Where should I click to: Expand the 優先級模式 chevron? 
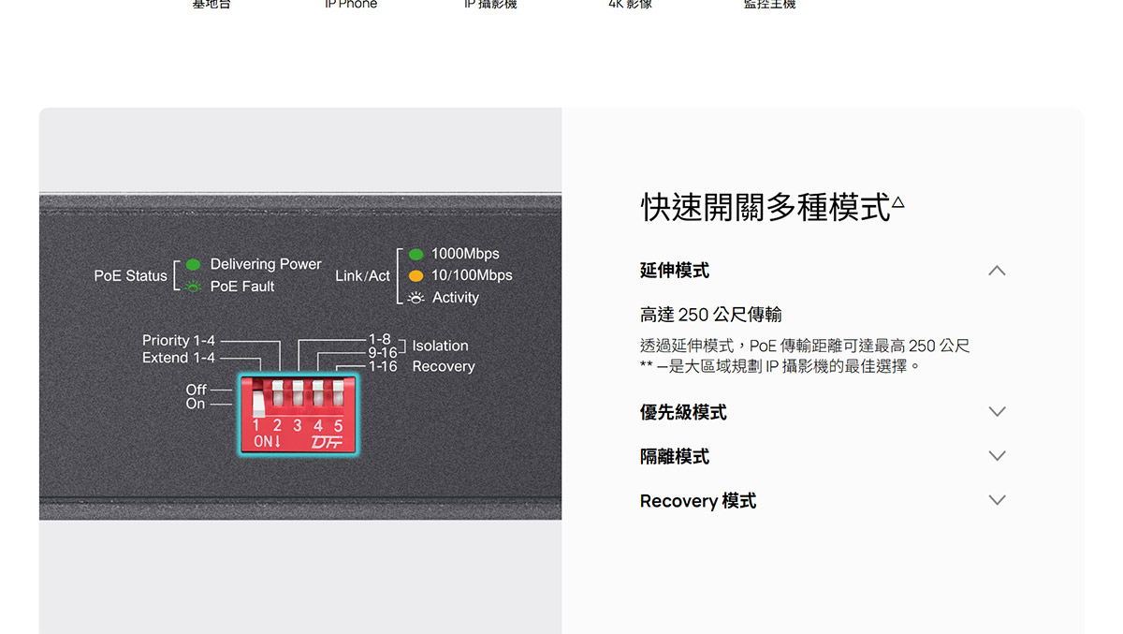(997, 412)
